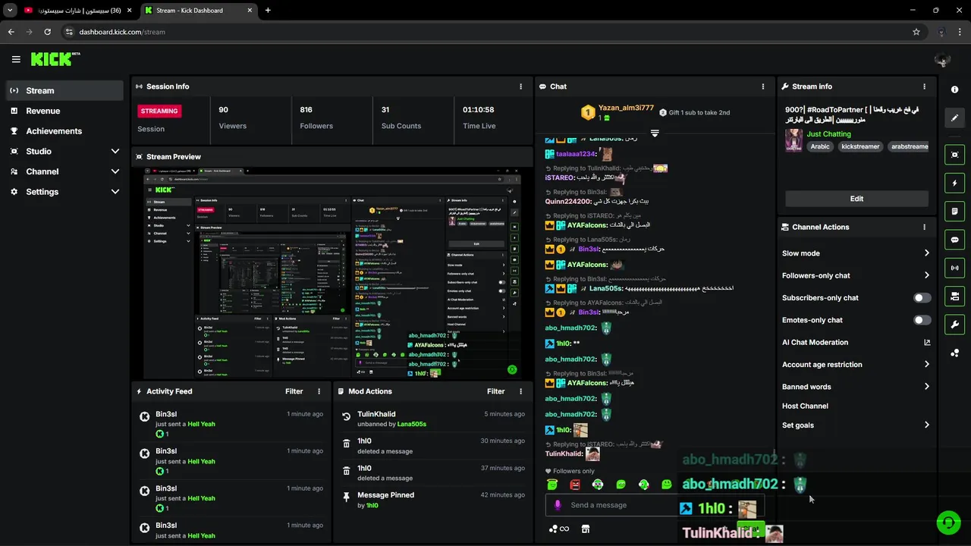Click Activity Feed Filter button

tap(294, 391)
